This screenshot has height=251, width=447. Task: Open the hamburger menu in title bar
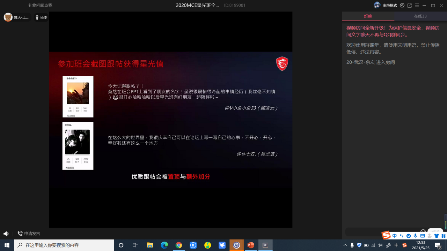pos(417,6)
